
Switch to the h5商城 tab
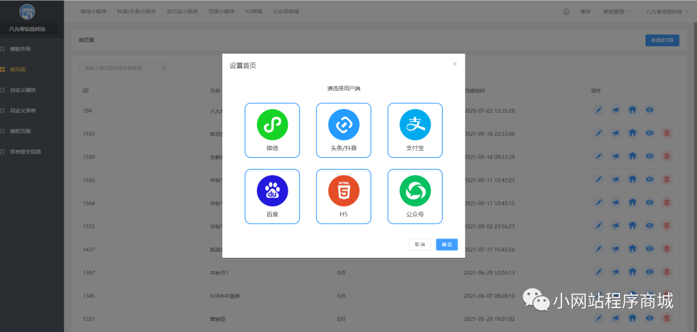point(254,12)
